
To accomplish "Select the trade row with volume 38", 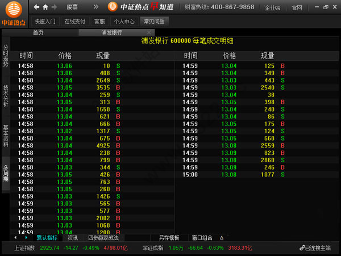I will pos(257,95).
